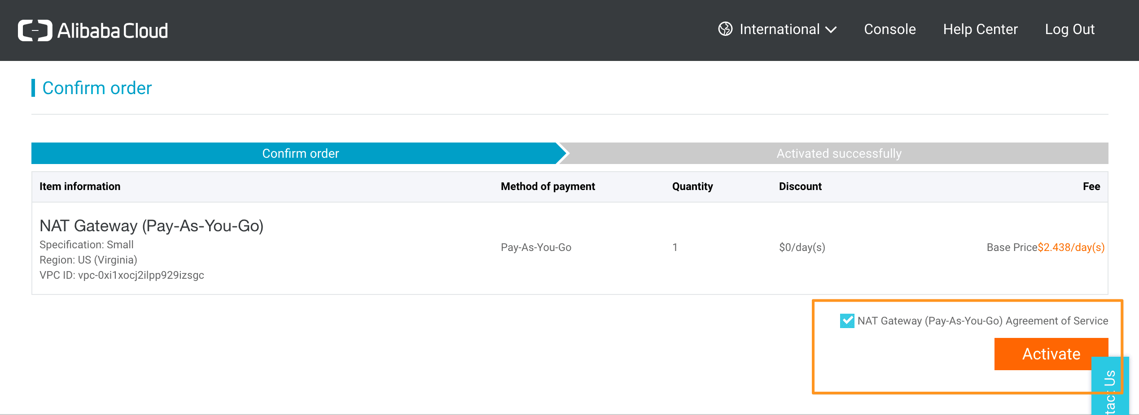Viewport: 1139px width, 415px height.
Task: Click the NAT Gateway (Pay-As-You-Go) item title
Action: (x=151, y=226)
